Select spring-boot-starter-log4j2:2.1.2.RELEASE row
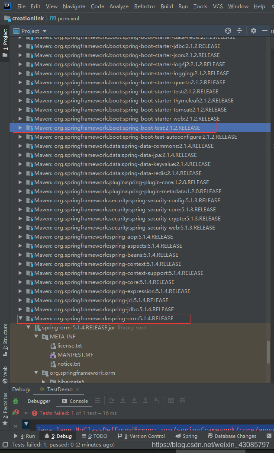The width and height of the screenshot is (274, 453). click(x=140, y=64)
